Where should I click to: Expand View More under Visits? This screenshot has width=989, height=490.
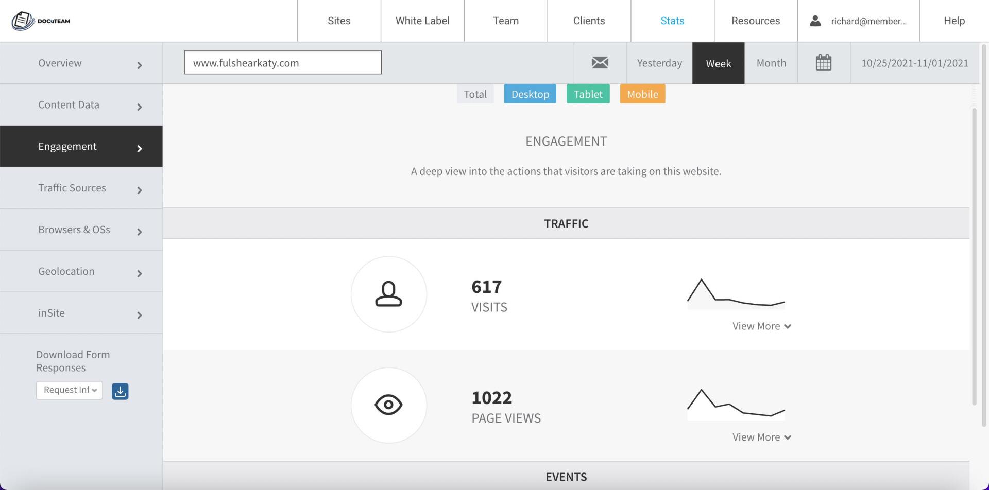tap(762, 326)
